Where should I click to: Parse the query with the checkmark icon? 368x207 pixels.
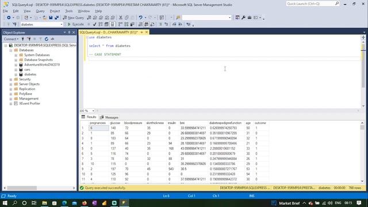(x=94, y=24)
